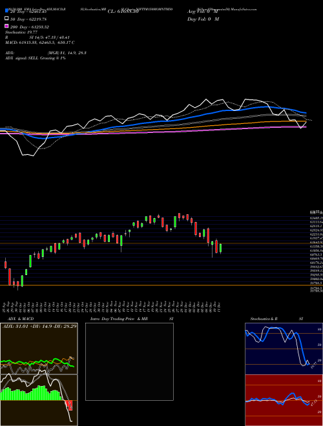323x426 pixels.
Task: Click the 'Avg Vol: 0 M' label
Action: click(x=202, y=12)
